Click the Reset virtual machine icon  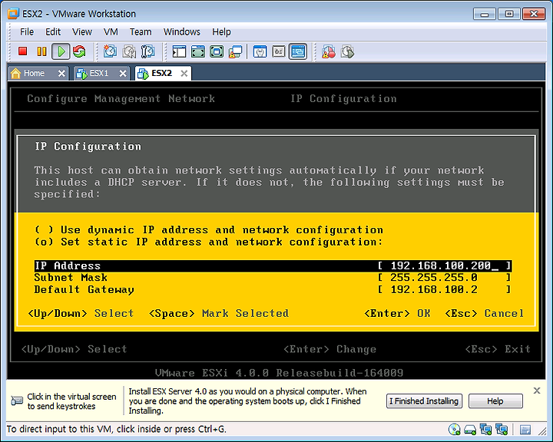[x=79, y=51]
